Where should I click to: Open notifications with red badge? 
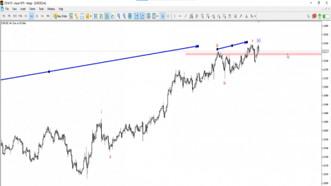pyautogui.click(x=314, y=16)
